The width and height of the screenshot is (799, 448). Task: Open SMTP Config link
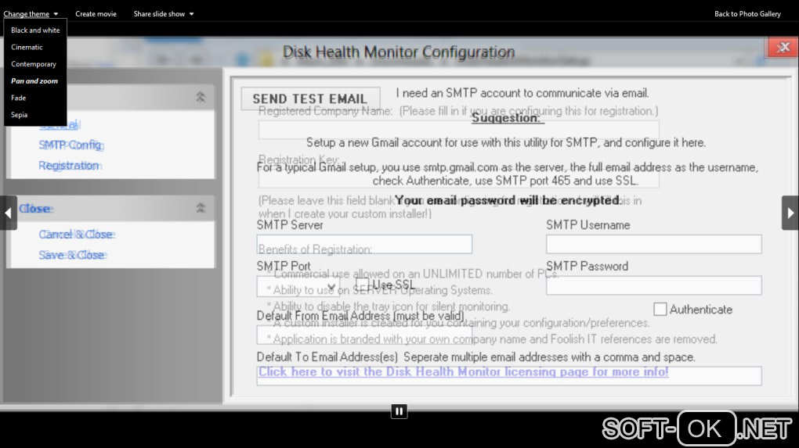70,145
